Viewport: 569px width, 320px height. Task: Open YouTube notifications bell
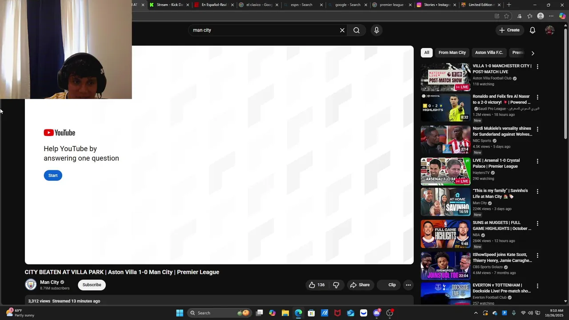coord(533,30)
